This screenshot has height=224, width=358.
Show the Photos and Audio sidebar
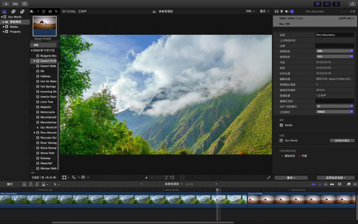coord(13,12)
